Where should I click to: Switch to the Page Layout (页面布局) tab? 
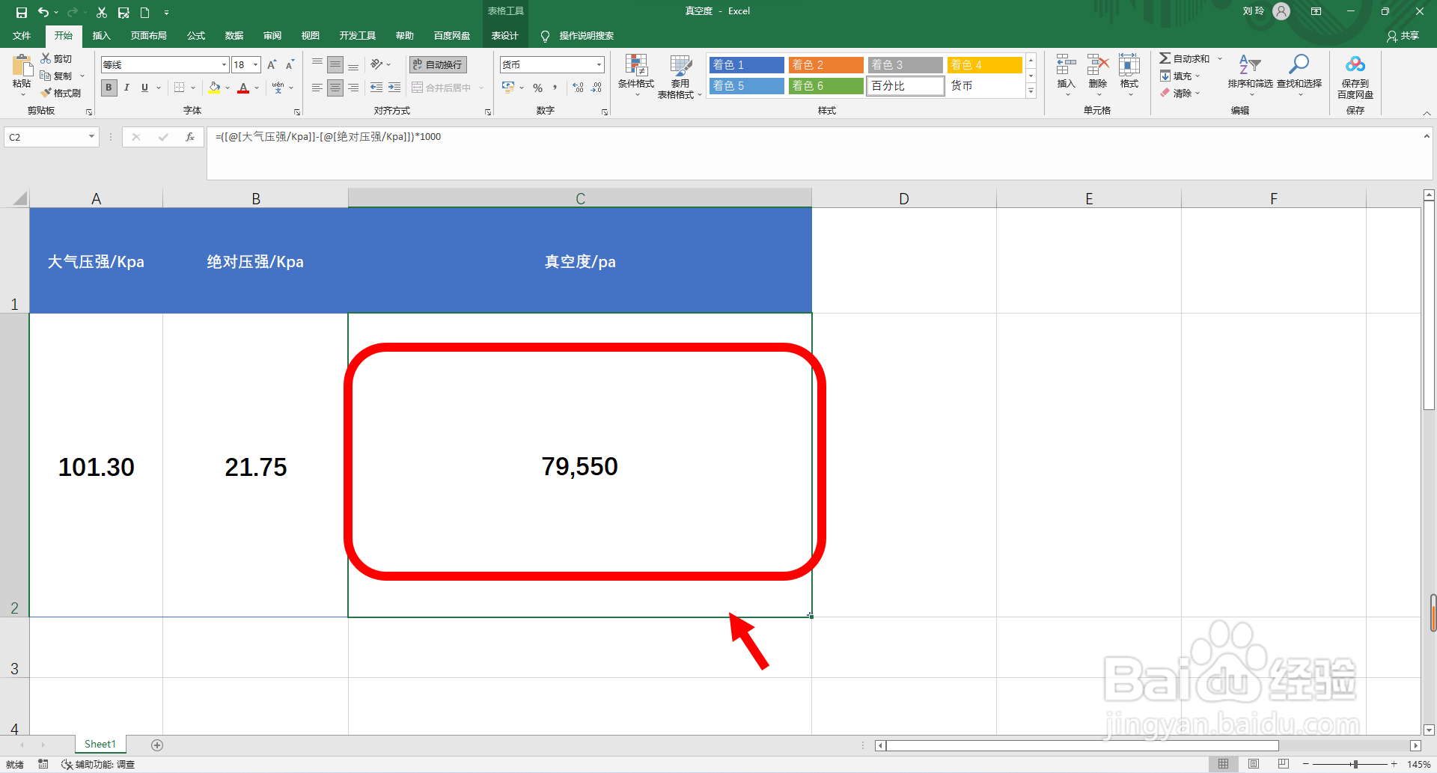(148, 36)
